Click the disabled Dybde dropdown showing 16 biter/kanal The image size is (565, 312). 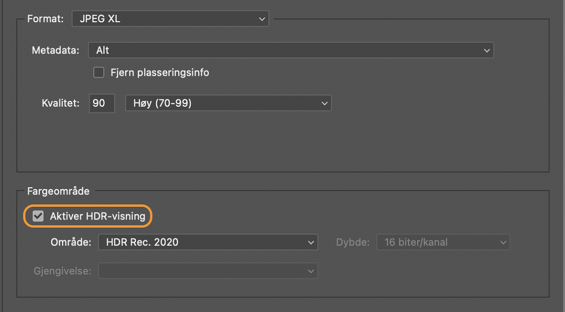tap(443, 242)
